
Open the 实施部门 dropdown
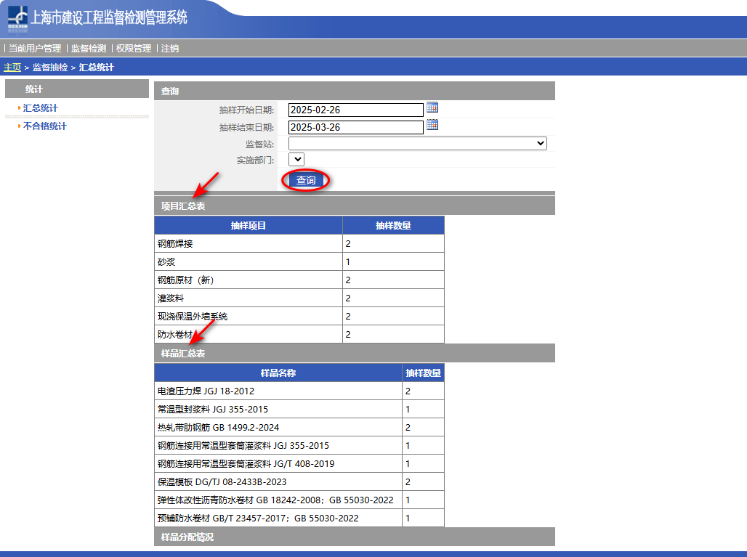pos(296,159)
